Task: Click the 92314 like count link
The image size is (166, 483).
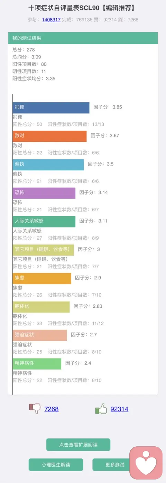Action: pos(119,409)
